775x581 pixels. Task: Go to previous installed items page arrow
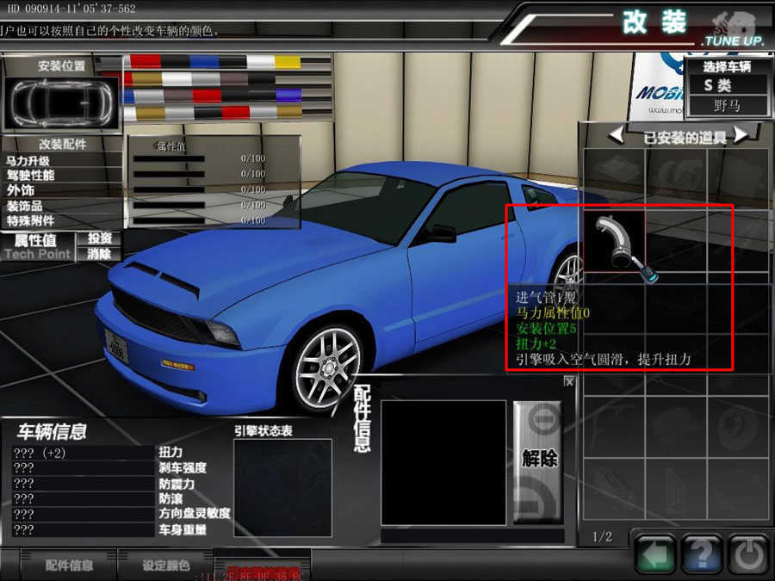616,136
